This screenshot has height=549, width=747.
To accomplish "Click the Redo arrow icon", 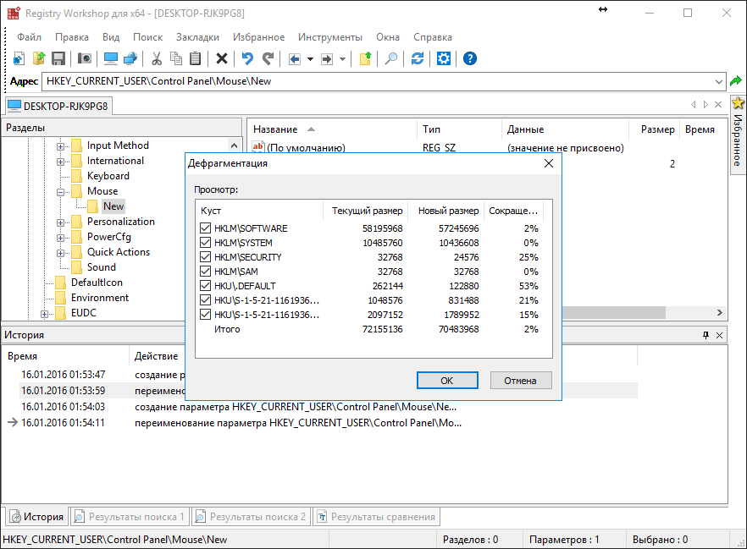I will click(x=268, y=58).
